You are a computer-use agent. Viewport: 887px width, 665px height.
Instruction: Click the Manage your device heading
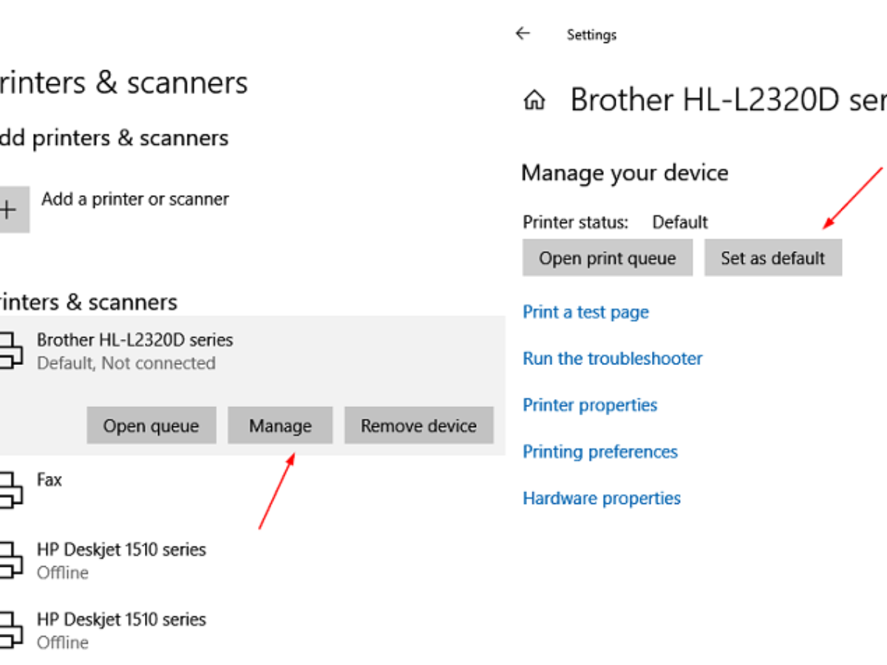click(625, 173)
